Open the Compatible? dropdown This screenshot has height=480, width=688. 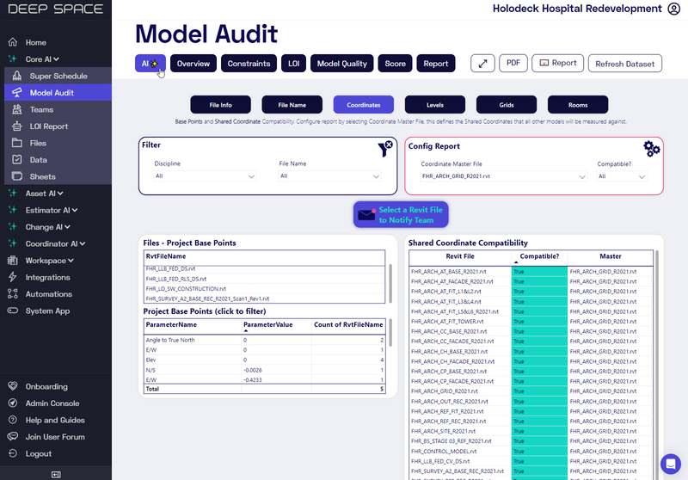[623, 176]
